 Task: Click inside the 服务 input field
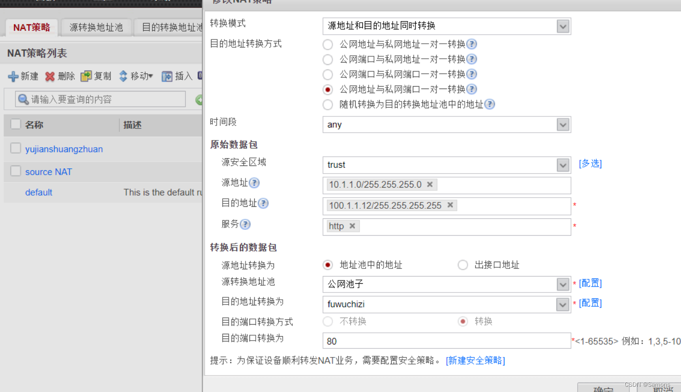(446, 227)
